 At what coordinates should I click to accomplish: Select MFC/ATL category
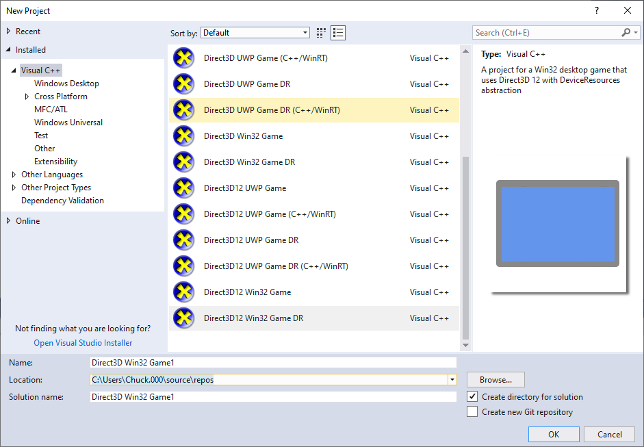pyautogui.click(x=51, y=110)
